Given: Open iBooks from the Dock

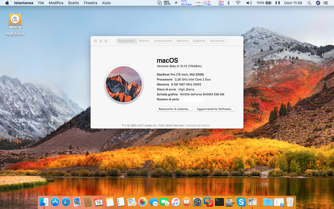Looking at the screenshot, I should 187,202.
